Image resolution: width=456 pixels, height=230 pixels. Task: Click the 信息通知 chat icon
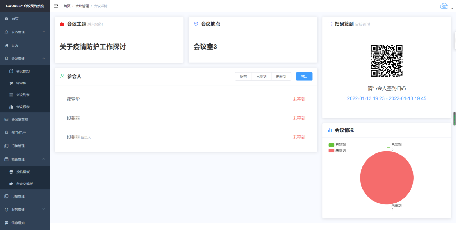(6, 223)
